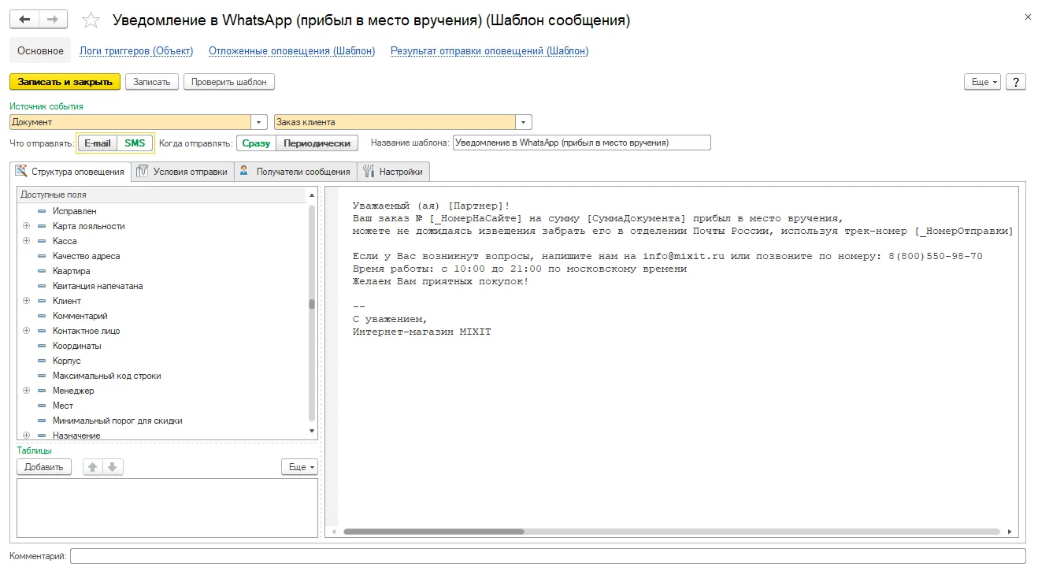1038x571 pixels.
Task: Expand the Касса node
Action: point(26,241)
